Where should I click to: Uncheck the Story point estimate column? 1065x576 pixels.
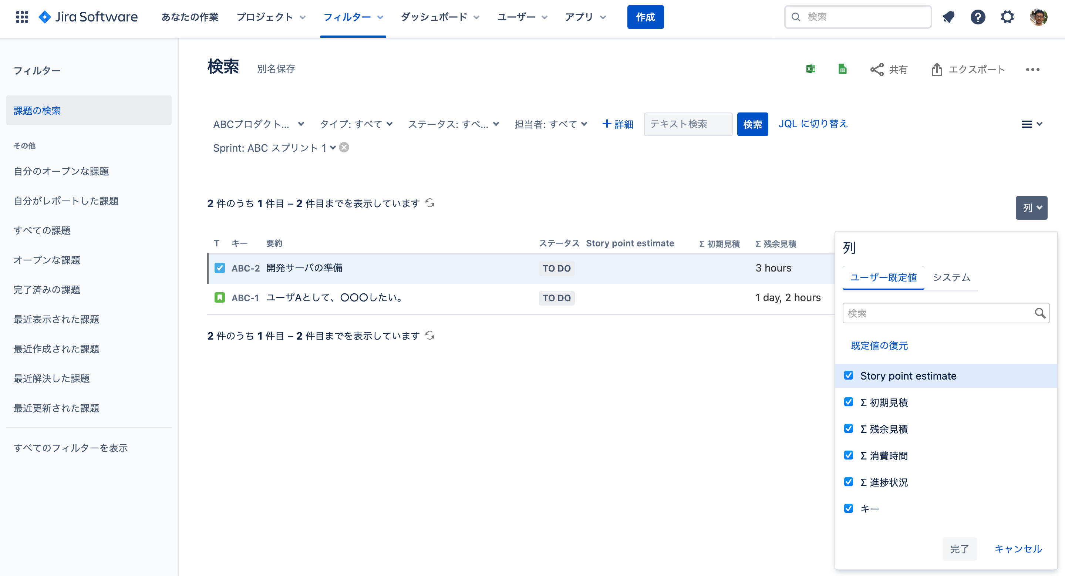849,375
